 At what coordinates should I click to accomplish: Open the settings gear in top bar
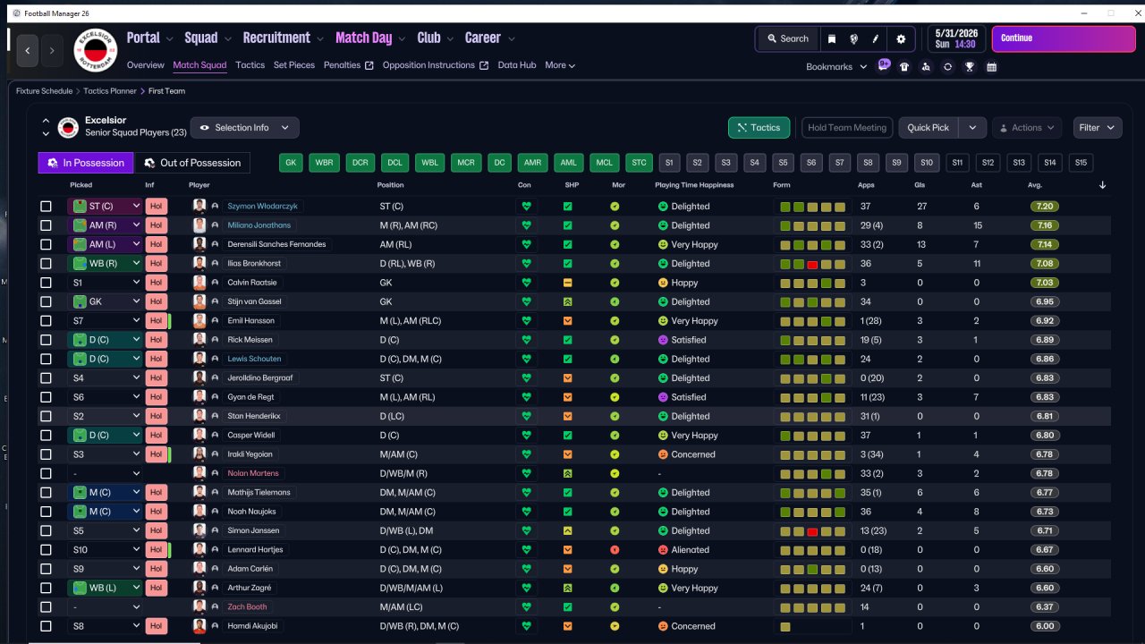click(901, 38)
